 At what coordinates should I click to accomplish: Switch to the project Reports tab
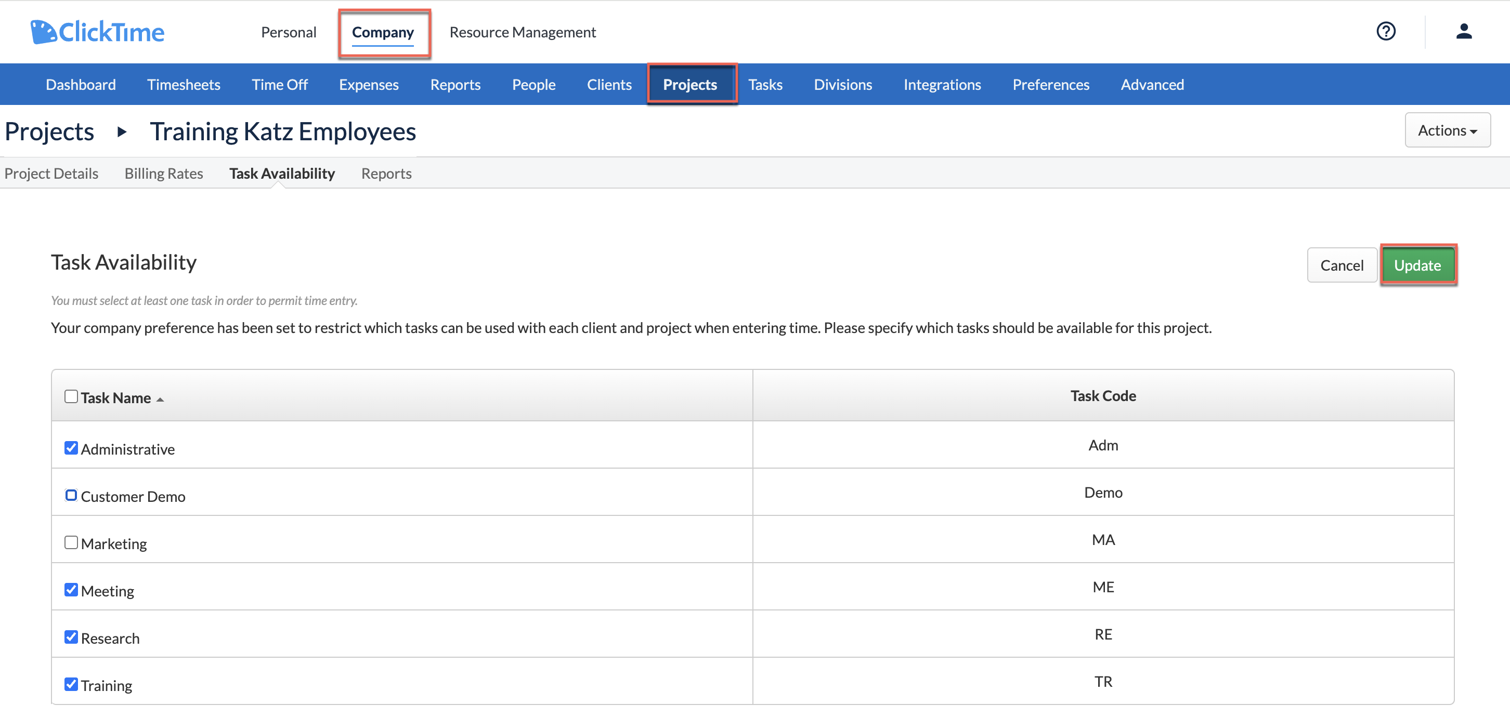click(x=386, y=174)
